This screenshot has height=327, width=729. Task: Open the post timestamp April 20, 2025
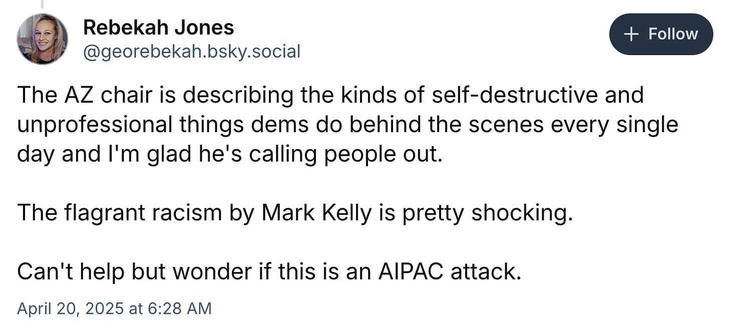114,308
